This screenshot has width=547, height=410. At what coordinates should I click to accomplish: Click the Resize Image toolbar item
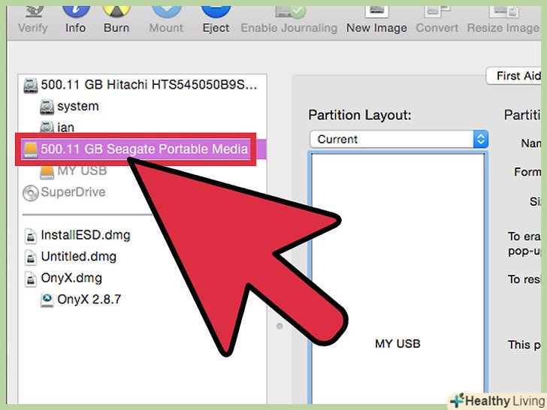[x=503, y=21]
